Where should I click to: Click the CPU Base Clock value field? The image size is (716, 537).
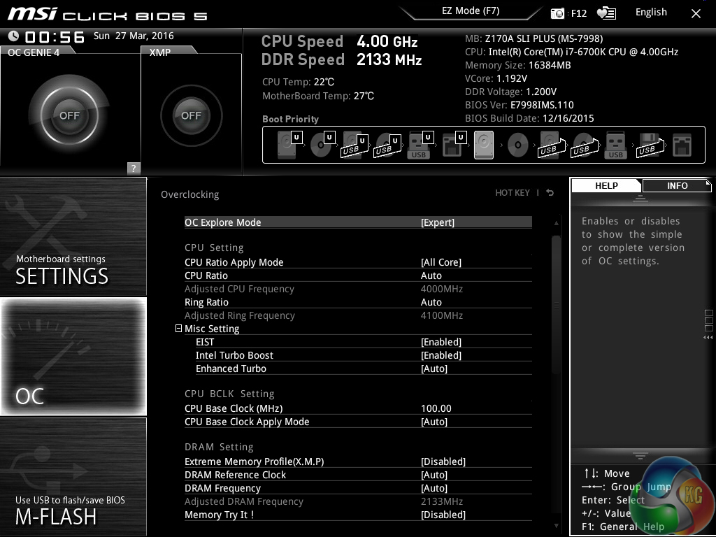[x=436, y=408]
